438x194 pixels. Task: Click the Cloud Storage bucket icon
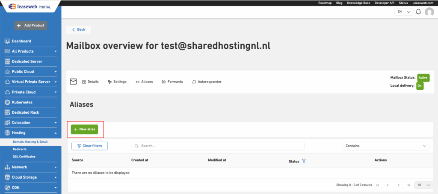(x=8, y=177)
